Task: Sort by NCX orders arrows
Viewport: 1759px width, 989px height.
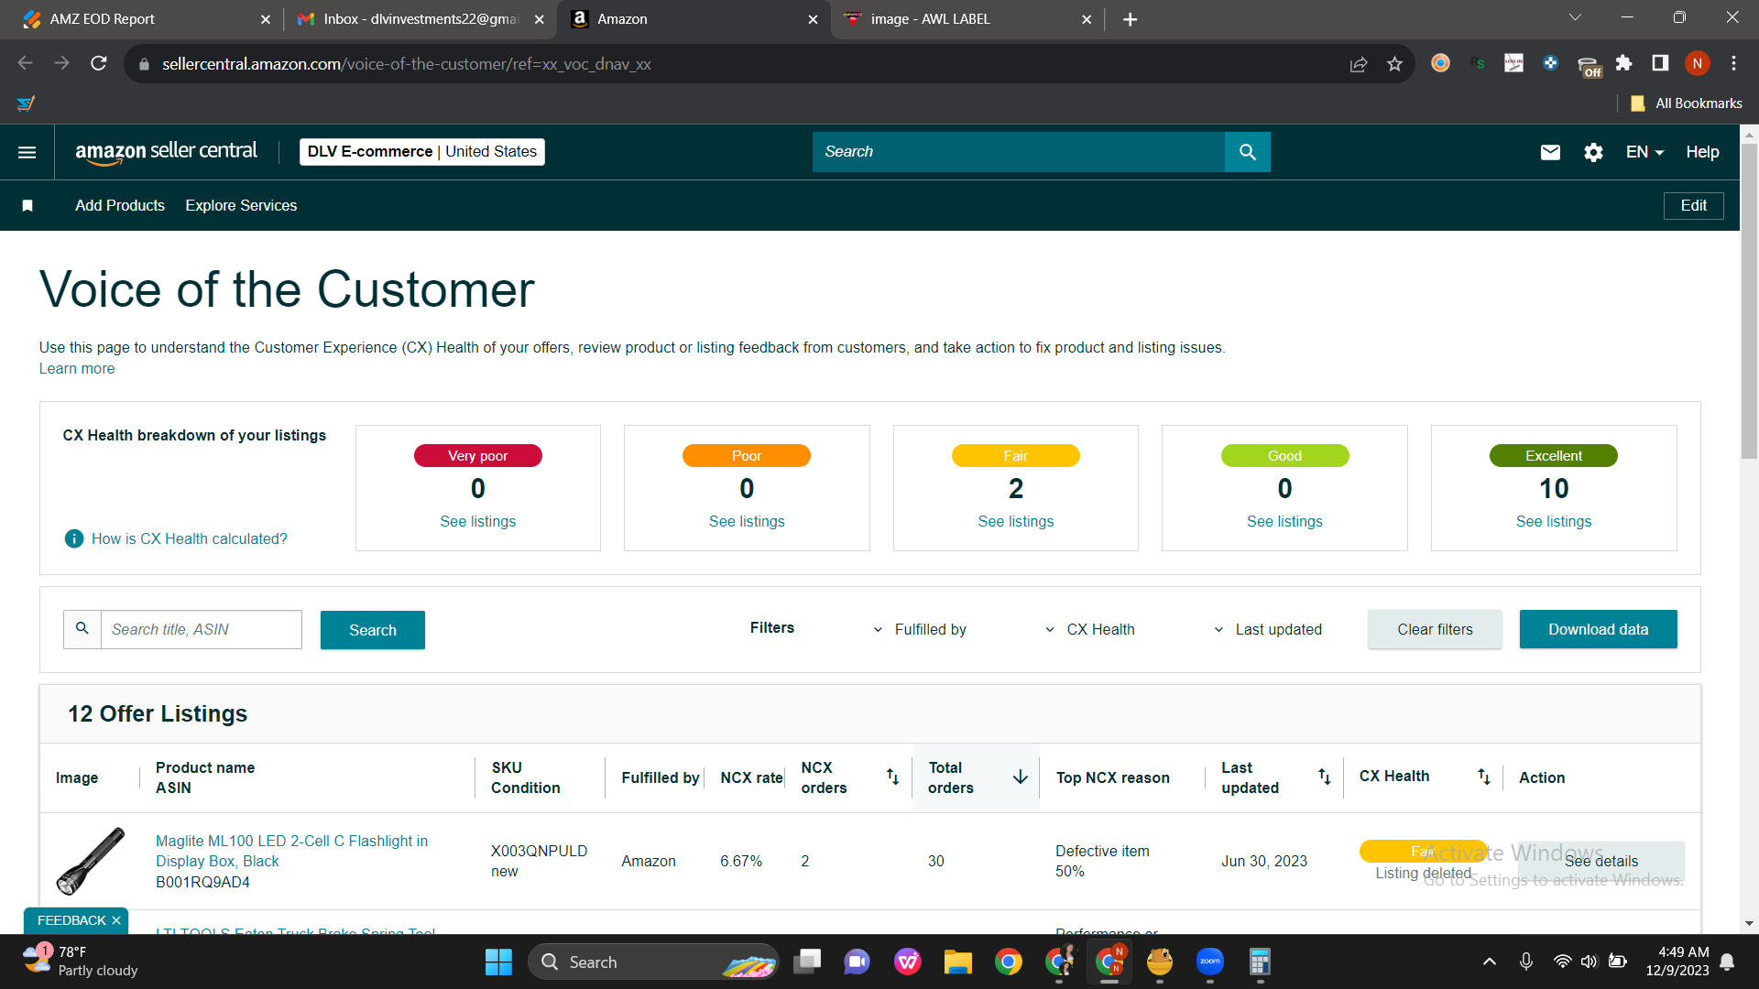Action: coord(892,777)
